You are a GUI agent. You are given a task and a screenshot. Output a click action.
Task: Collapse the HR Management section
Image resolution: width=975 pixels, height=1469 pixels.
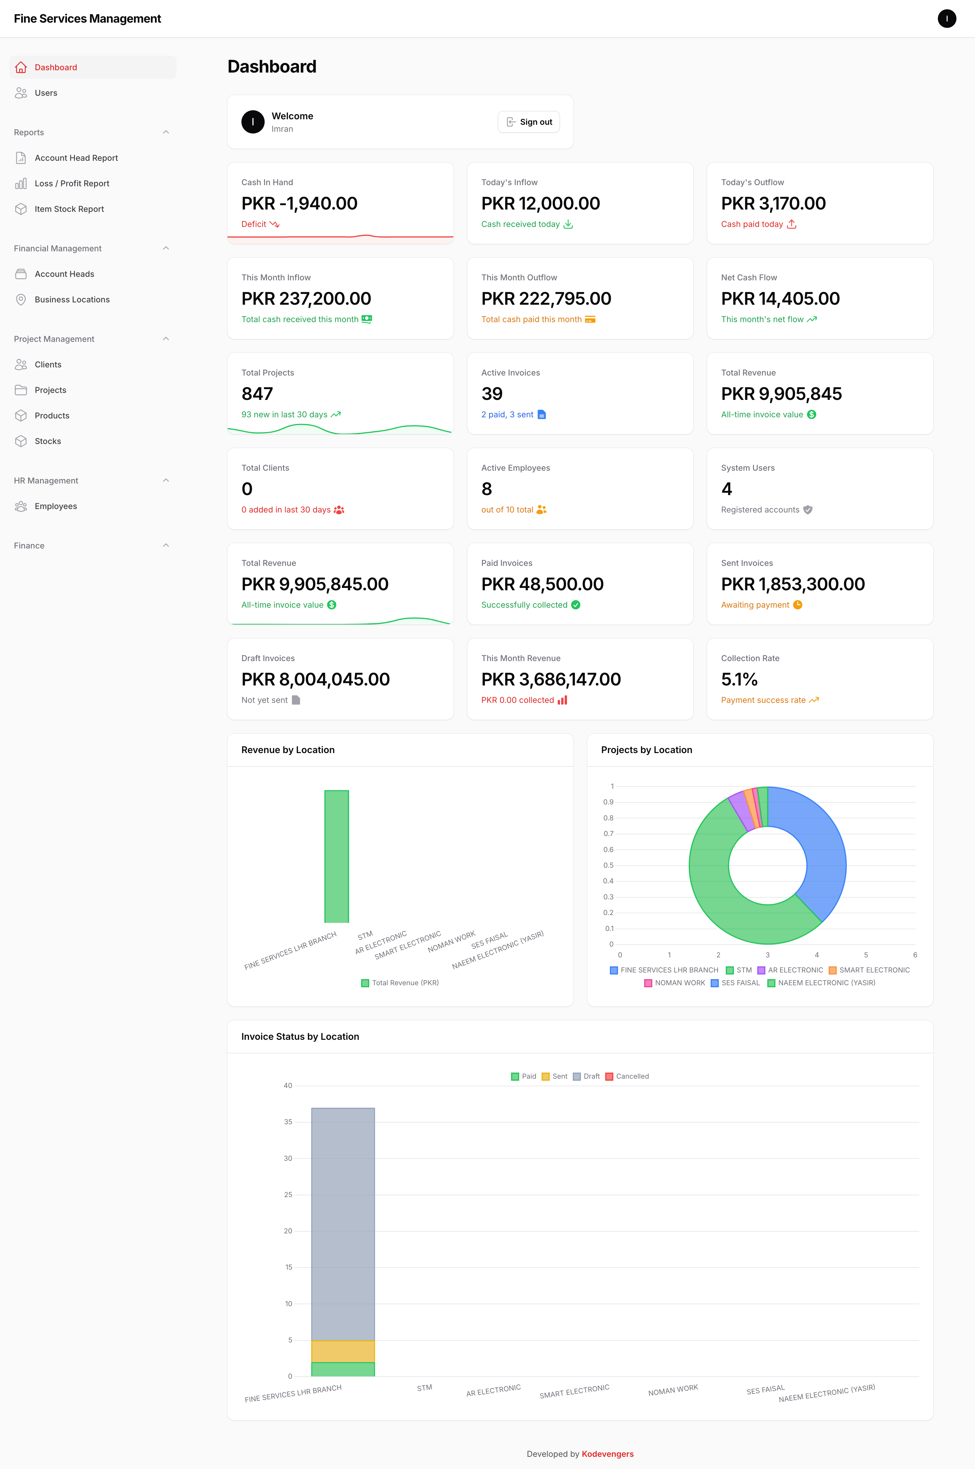[x=166, y=481]
